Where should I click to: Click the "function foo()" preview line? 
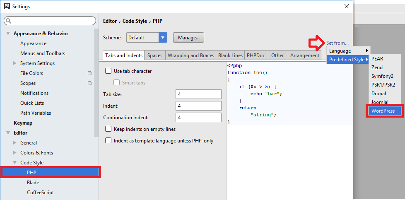[x=247, y=72]
